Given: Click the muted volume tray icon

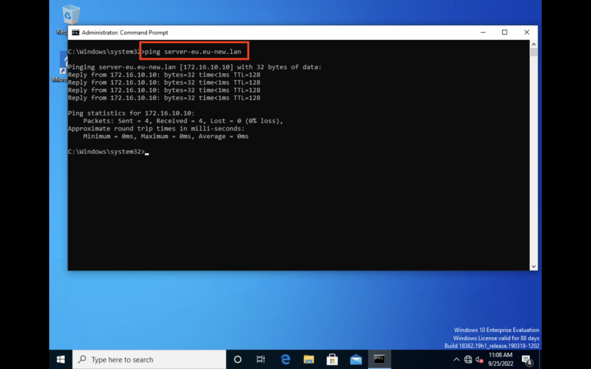Looking at the screenshot, I should click(479, 360).
